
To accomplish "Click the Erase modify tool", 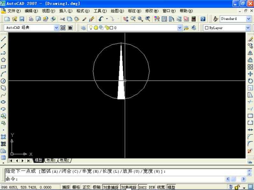I will [250, 39].
